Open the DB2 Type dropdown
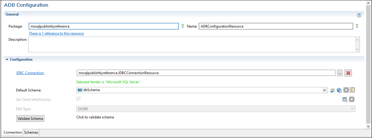372x138 pixels. tap(352, 109)
